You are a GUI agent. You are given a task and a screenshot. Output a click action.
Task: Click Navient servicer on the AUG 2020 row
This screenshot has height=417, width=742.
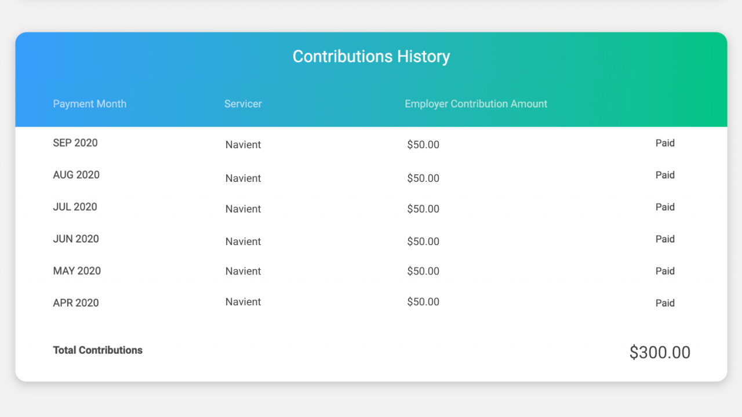click(x=243, y=178)
